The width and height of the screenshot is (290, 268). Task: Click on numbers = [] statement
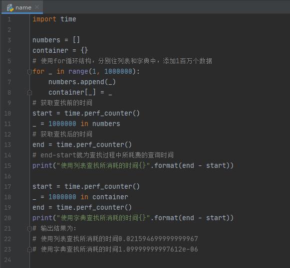coord(56,40)
